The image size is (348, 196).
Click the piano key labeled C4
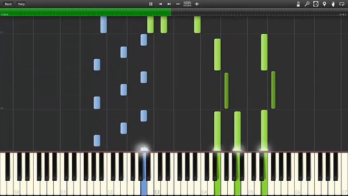pos(204,188)
